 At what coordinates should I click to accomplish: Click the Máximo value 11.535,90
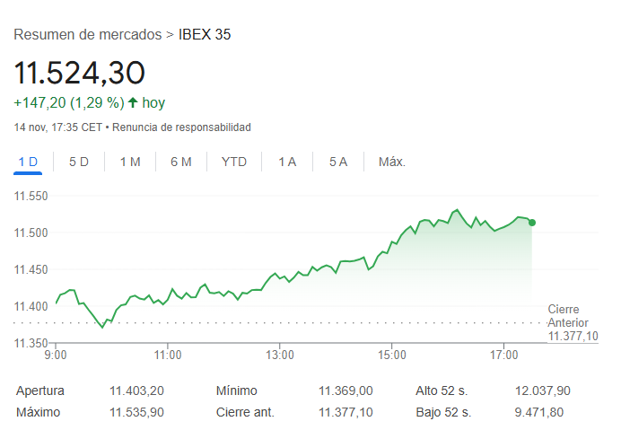click(136, 412)
